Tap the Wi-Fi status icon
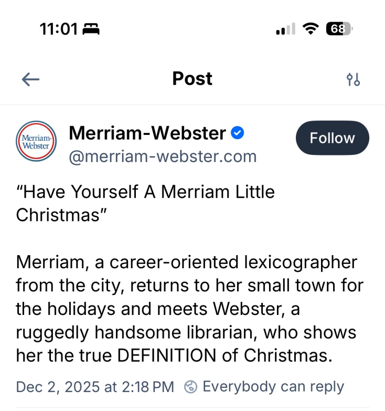Screen dimensions: 385x411 (312, 28)
